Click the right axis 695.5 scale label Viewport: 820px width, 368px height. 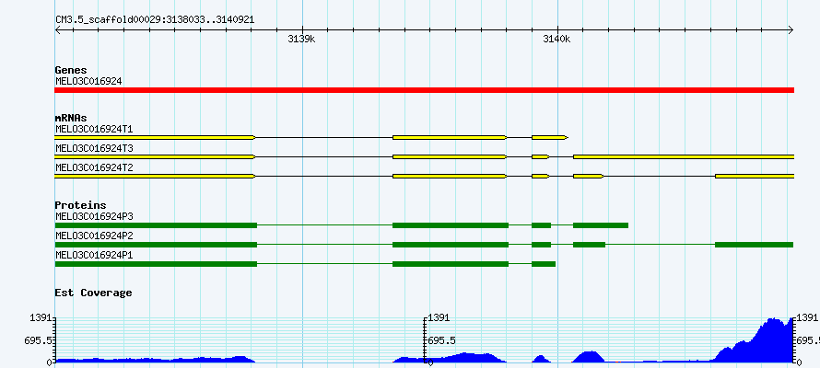coord(808,340)
